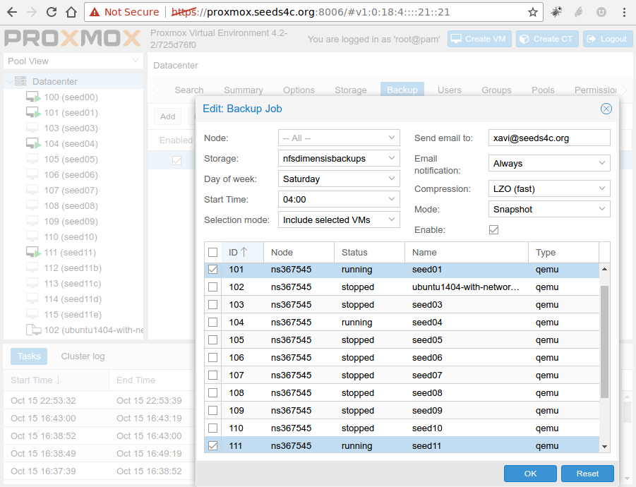The height and width of the screenshot is (487, 636).
Task: Click the bug extension icon in browser toolbar
Action: [x=556, y=12]
